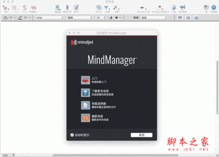Open the font size 14 combo box
Image resolution: width=219 pixels, height=157 pixels.
point(101,18)
